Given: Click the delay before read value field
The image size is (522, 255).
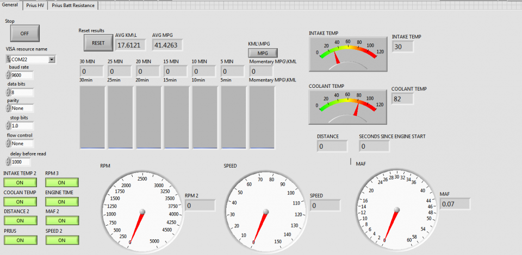Looking at the screenshot, I should [x=22, y=162].
